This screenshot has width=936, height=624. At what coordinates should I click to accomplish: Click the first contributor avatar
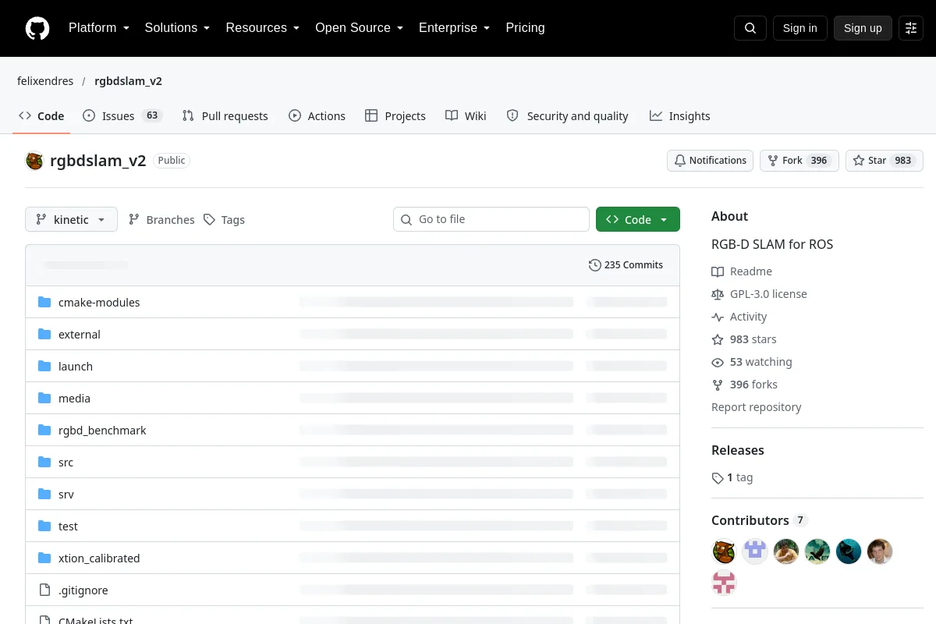(724, 551)
